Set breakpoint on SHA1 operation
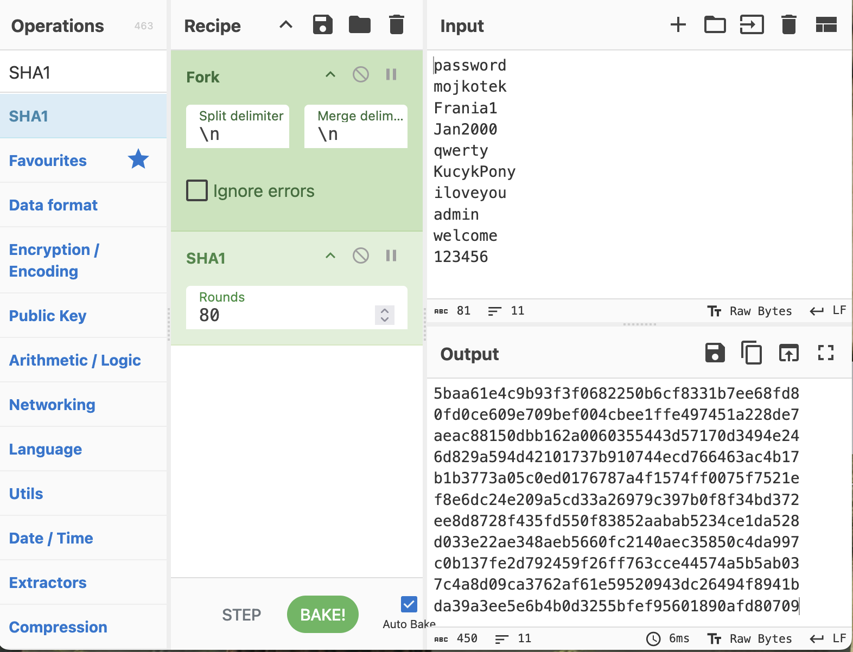The image size is (853, 652). (391, 255)
